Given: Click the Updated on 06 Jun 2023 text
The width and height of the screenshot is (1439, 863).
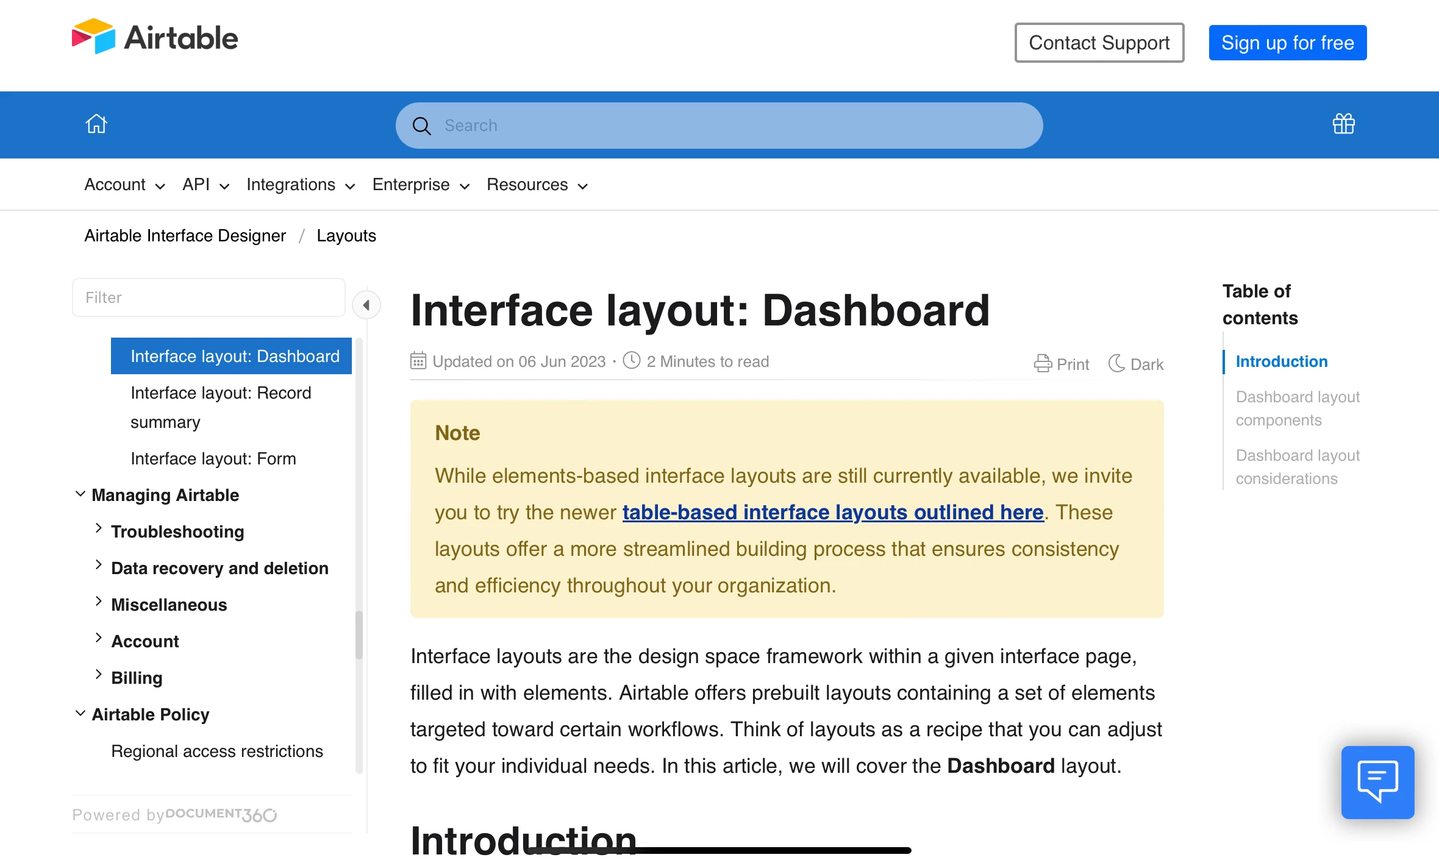Looking at the screenshot, I should [x=519, y=361].
